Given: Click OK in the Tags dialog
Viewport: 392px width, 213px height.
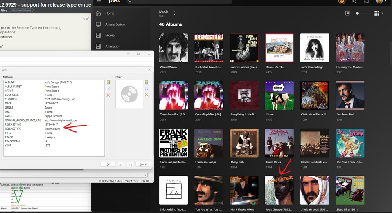Looking at the screenshot, I should (108, 164).
